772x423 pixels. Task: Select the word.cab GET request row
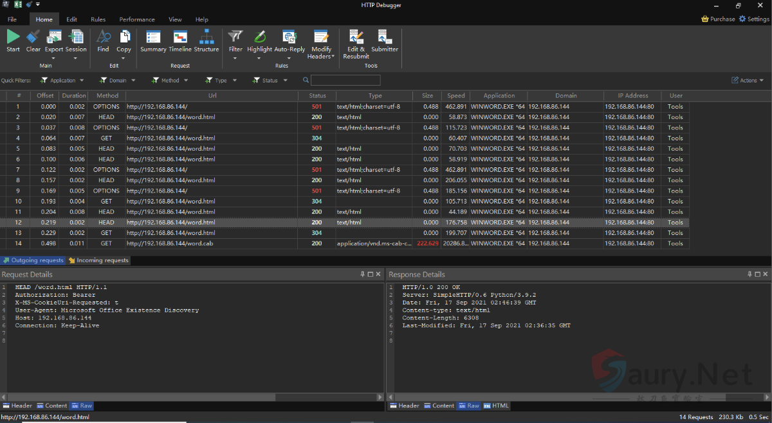[x=170, y=243]
